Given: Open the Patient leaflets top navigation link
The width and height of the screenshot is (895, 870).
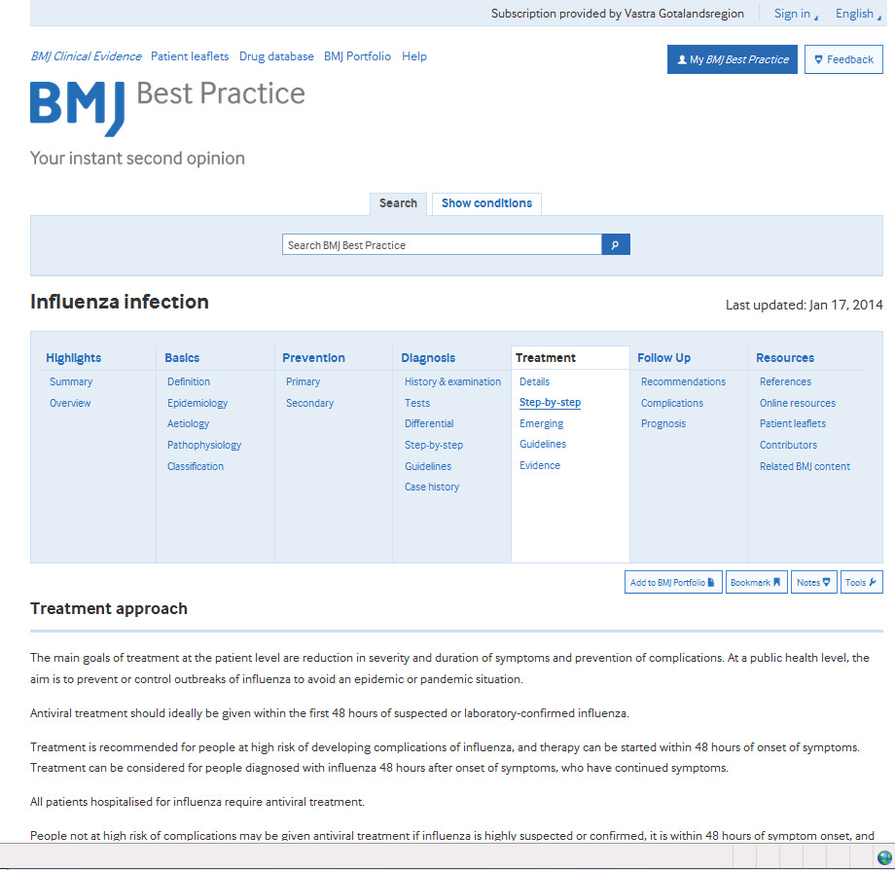Looking at the screenshot, I should (x=190, y=56).
